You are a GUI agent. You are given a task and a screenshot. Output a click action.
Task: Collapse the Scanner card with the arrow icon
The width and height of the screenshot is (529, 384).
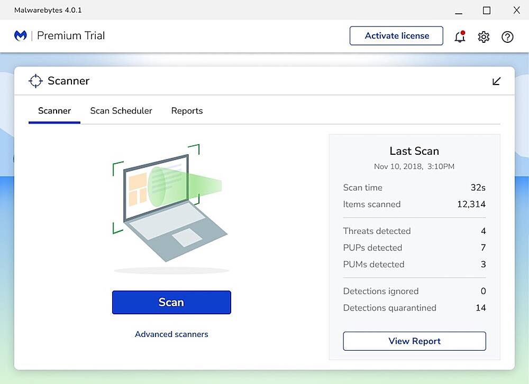496,81
